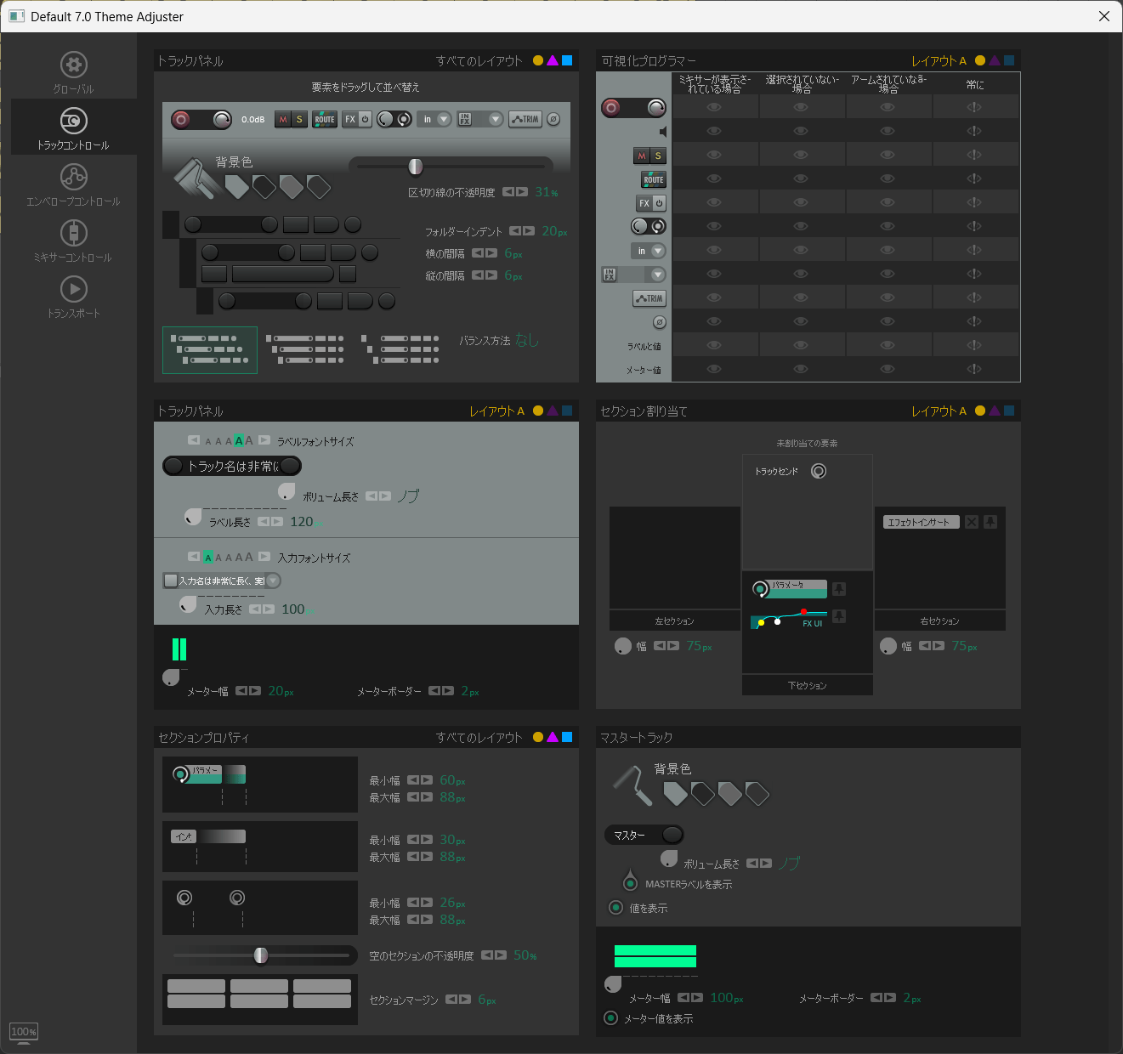Increase the フォルダーインデント value with right arrow
Viewport: 1123px width, 1054px height.
click(x=529, y=231)
